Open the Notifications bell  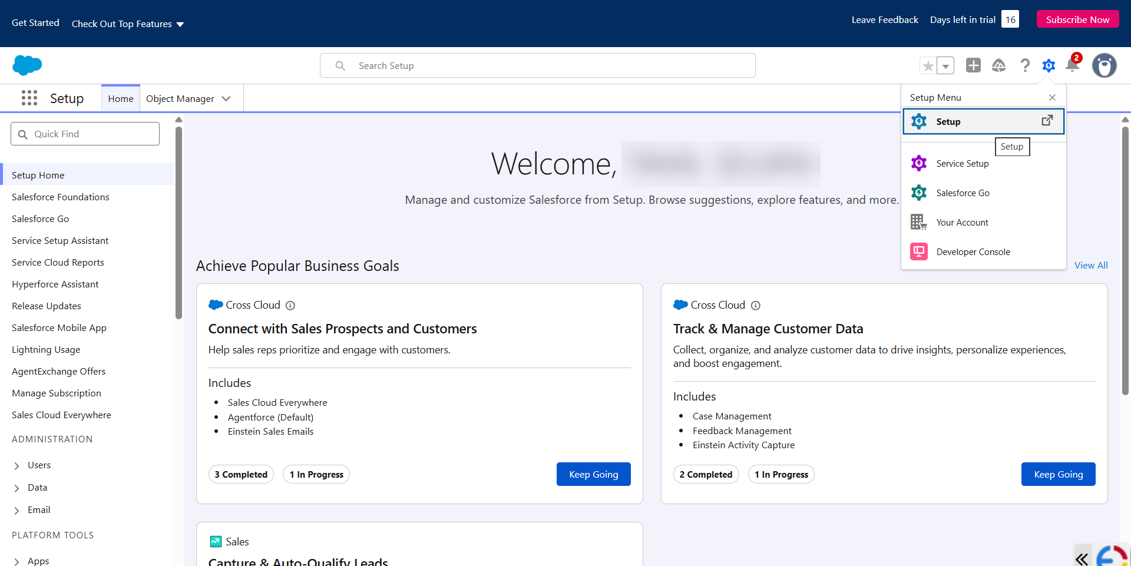point(1073,65)
